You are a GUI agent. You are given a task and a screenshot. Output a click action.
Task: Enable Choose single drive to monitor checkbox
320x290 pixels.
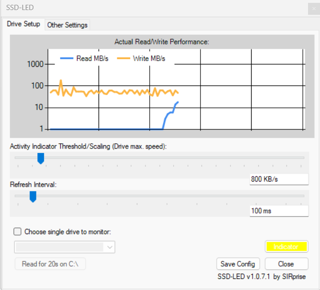(18, 232)
